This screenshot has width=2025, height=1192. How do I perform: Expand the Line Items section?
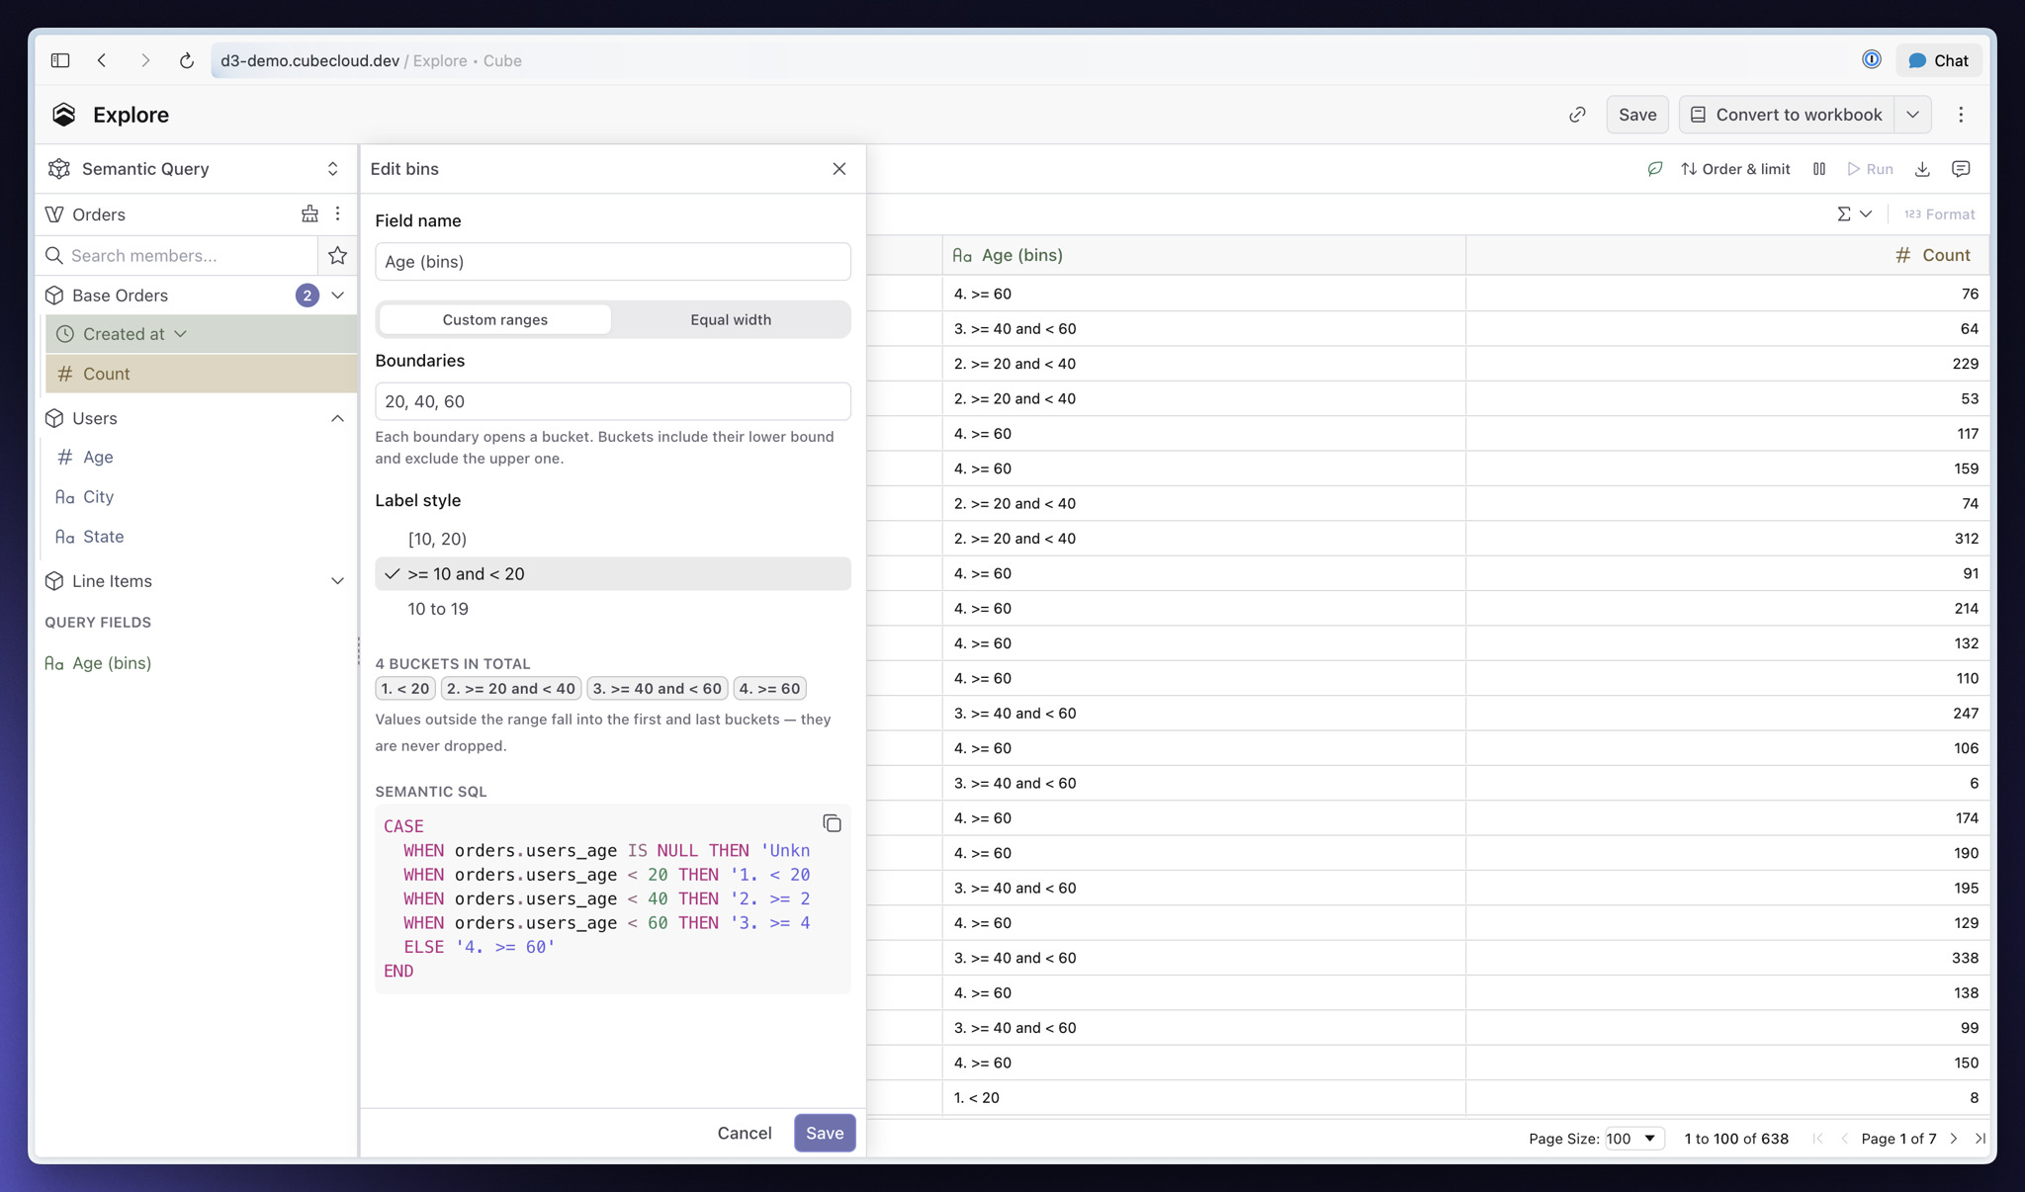pyautogui.click(x=337, y=581)
